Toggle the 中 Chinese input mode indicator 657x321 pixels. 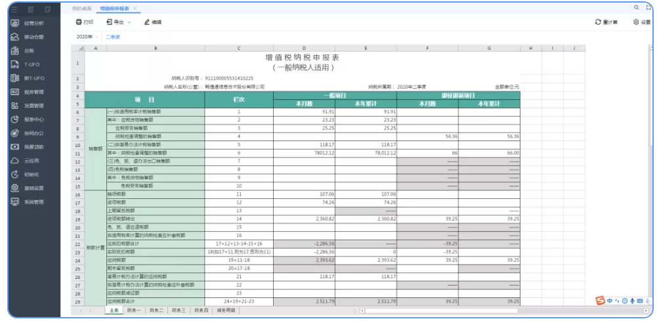[610, 301]
